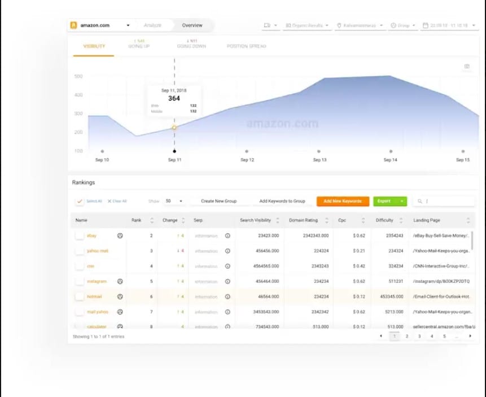The width and height of the screenshot is (486, 397).
Task: Check the ebay row checkbox
Action: (80, 235)
